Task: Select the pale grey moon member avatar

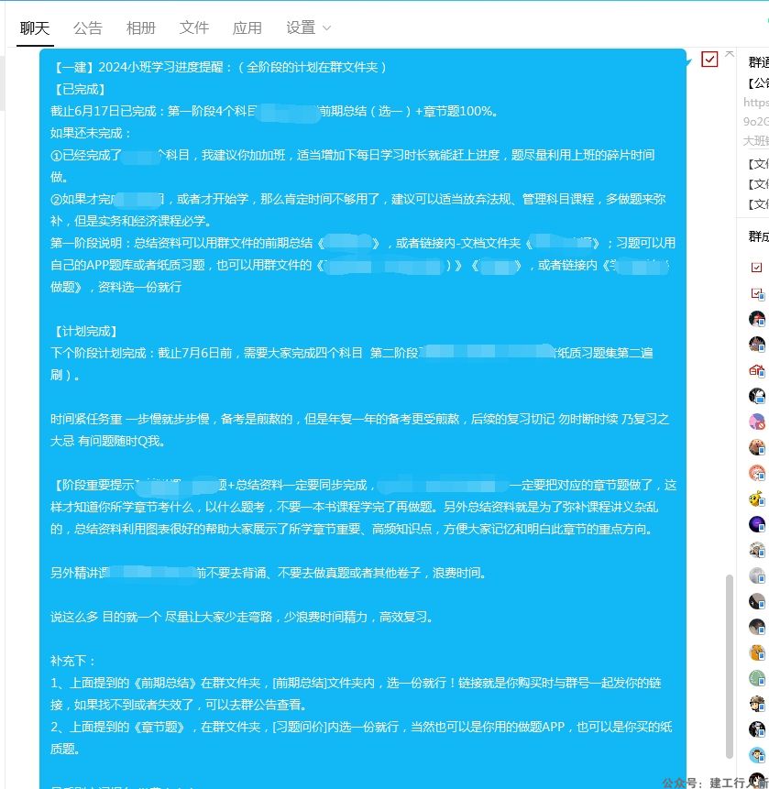Action: point(757,575)
